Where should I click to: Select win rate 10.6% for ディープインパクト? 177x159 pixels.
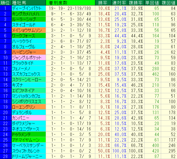pyautogui.click(x=104, y=8)
